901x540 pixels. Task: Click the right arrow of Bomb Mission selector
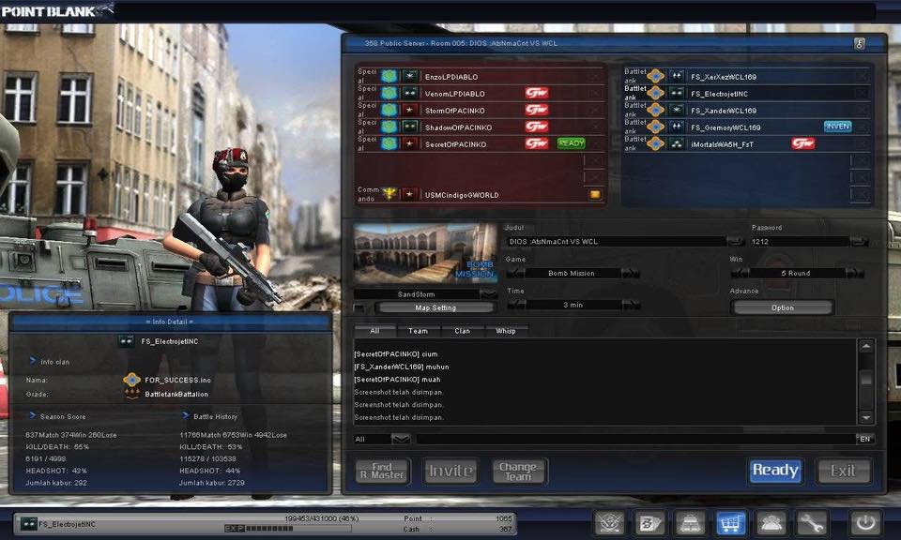(x=631, y=273)
